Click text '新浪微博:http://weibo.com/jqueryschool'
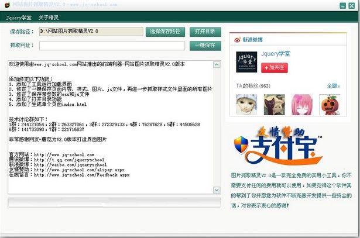Screen dimensions: 360x238 tap(57, 165)
